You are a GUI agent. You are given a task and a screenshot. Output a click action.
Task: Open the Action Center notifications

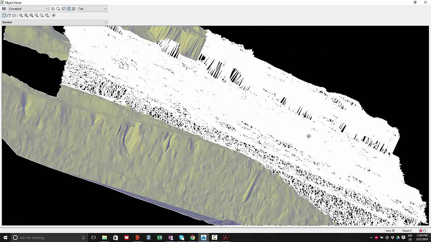point(403,238)
